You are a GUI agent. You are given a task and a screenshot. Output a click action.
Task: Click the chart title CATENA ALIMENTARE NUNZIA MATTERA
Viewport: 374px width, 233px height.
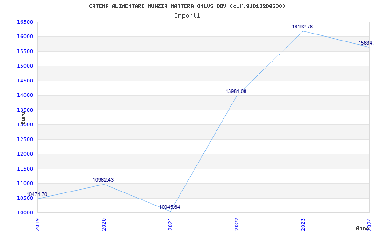click(x=187, y=6)
